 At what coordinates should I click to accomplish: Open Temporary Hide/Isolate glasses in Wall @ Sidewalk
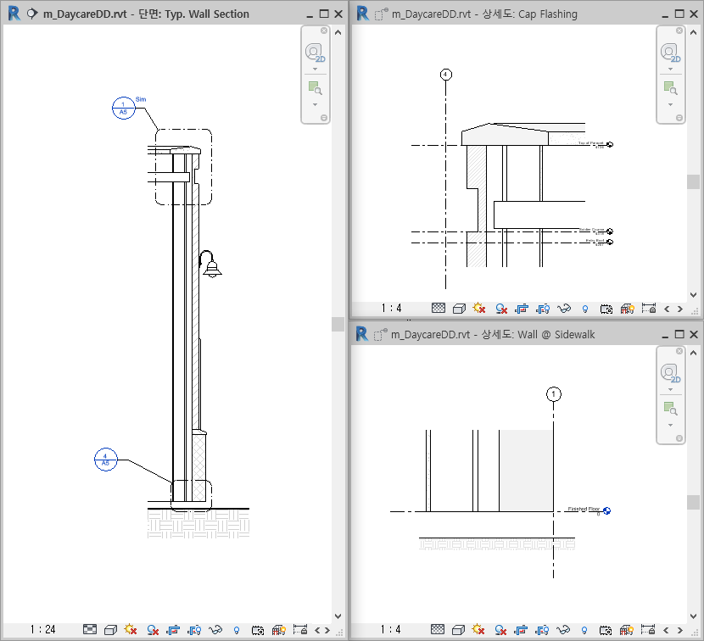(563, 630)
